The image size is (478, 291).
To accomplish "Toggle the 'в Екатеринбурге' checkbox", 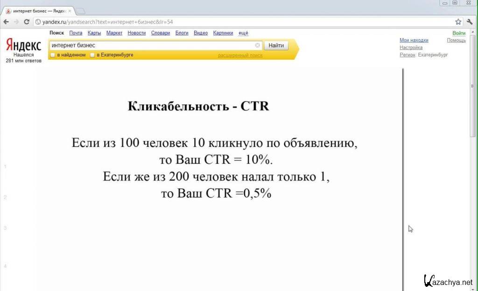I will click(x=92, y=55).
